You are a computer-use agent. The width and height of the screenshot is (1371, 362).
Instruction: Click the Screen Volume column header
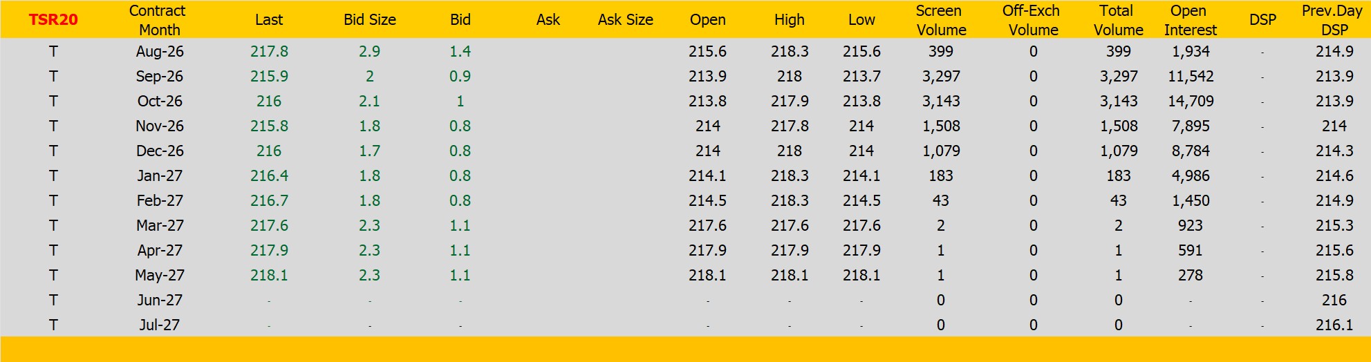(x=940, y=20)
